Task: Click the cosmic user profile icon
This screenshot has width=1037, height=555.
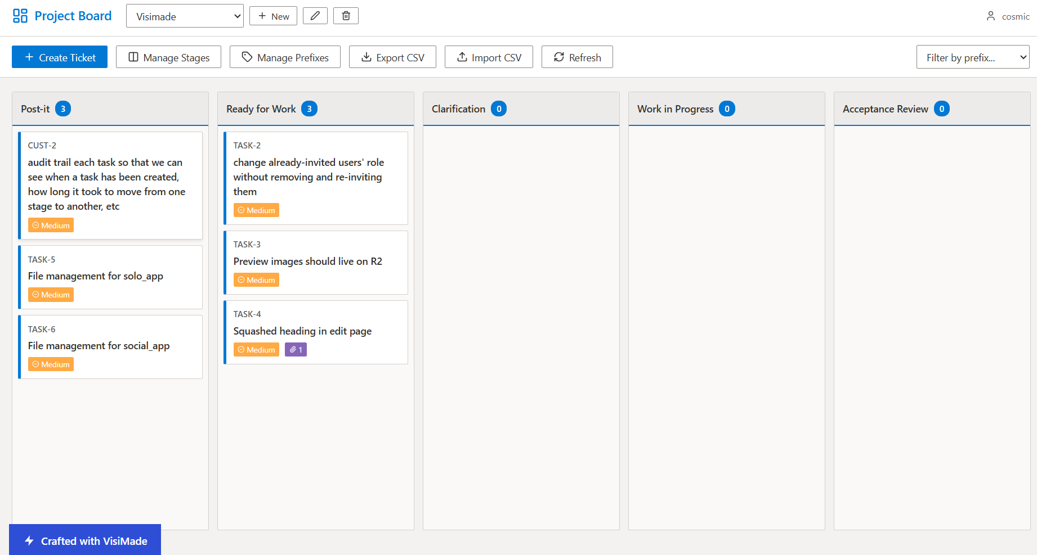Action: click(x=990, y=16)
